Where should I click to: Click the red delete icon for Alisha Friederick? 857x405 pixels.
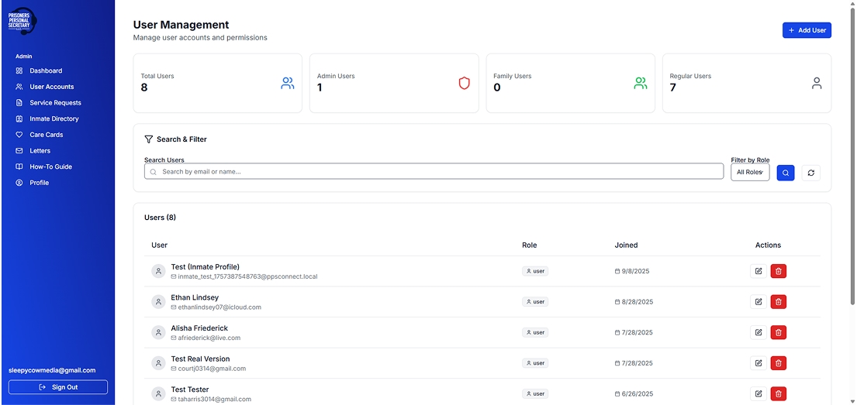point(778,332)
